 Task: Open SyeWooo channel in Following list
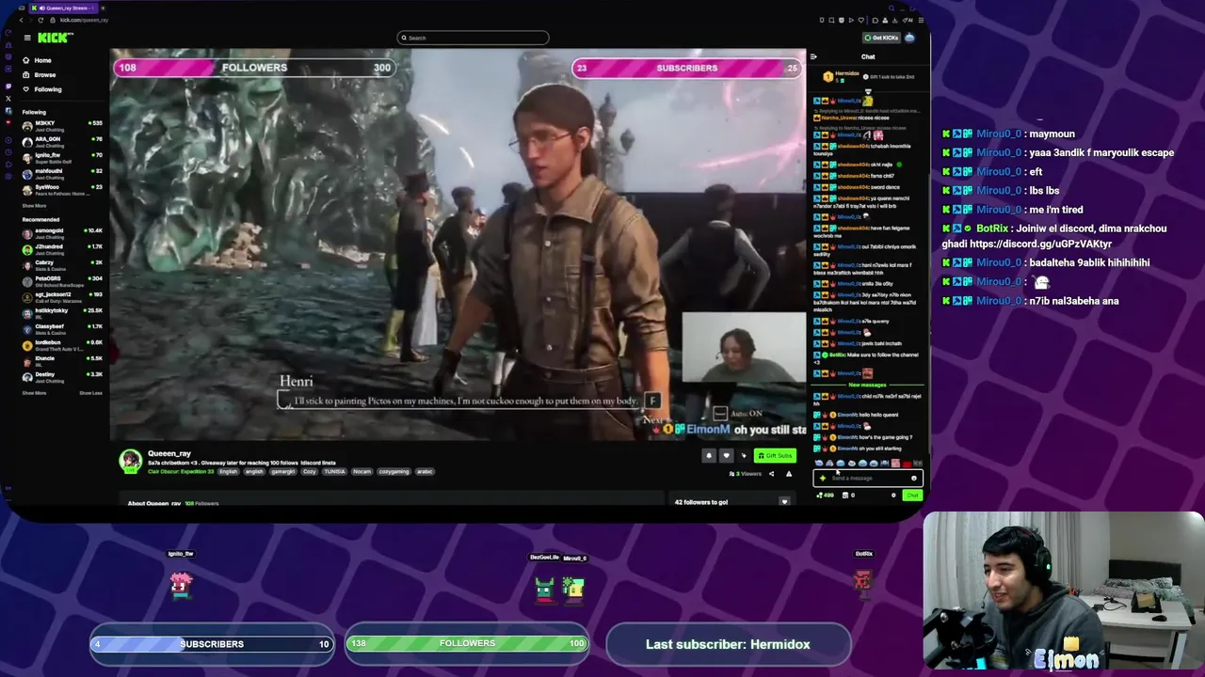(62, 190)
